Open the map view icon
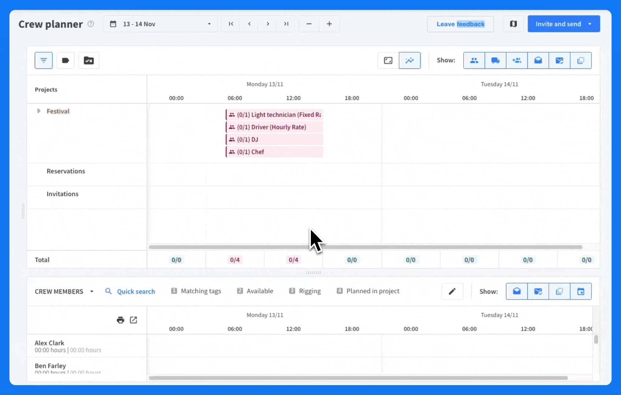Viewport: 621px width, 395px height. [x=513, y=24]
